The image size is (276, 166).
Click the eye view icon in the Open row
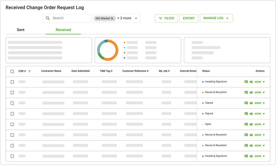tap(251, 124)
